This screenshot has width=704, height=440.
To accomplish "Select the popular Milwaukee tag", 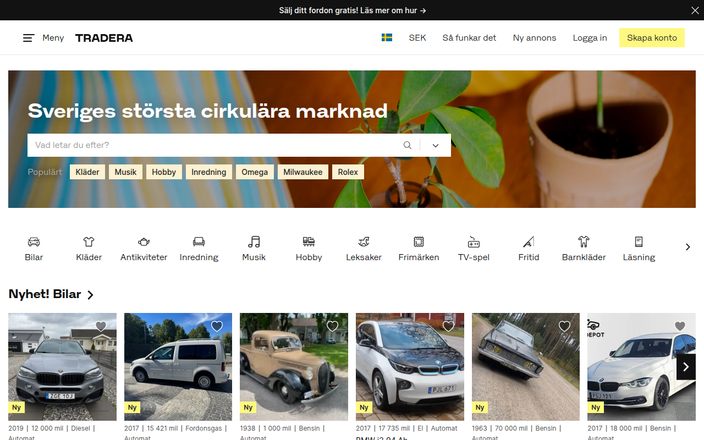I will [x=303, y=172].
